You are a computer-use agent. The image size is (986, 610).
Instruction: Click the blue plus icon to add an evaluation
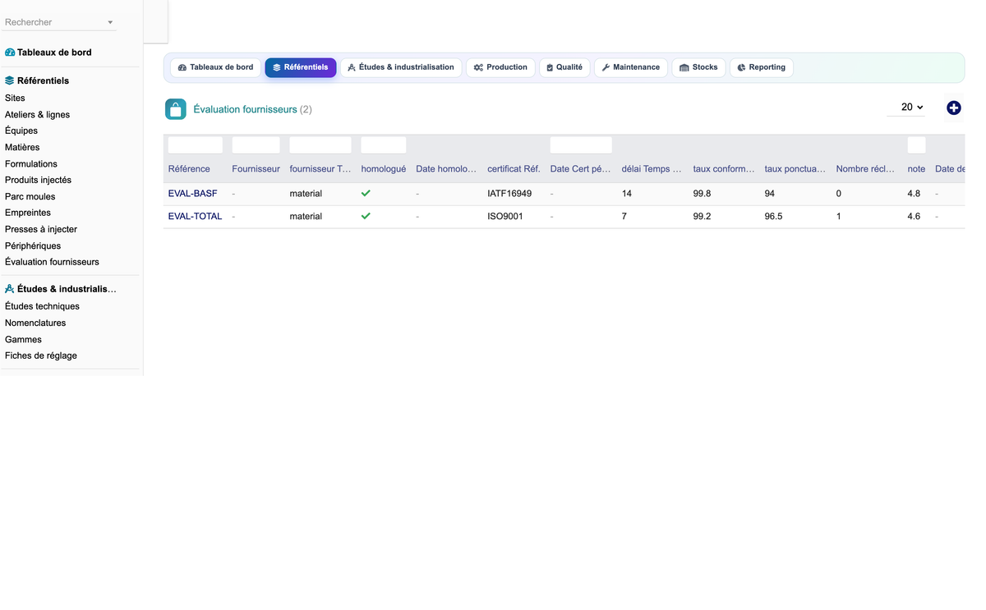[x=954, y=108]
